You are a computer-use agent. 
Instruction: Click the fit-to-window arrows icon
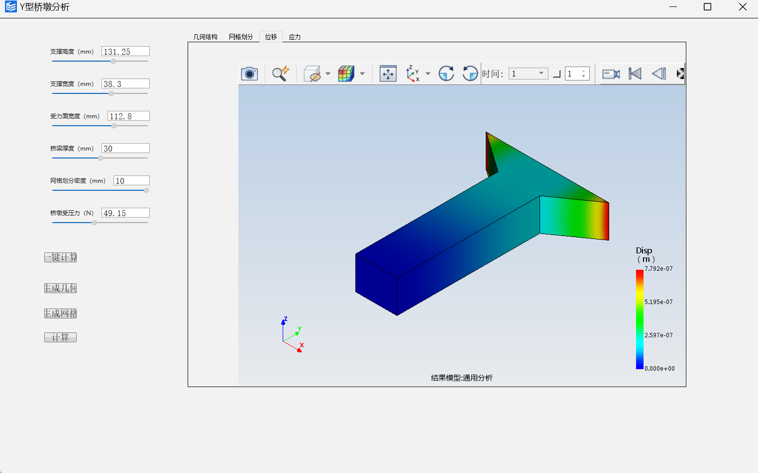(388, 74)
